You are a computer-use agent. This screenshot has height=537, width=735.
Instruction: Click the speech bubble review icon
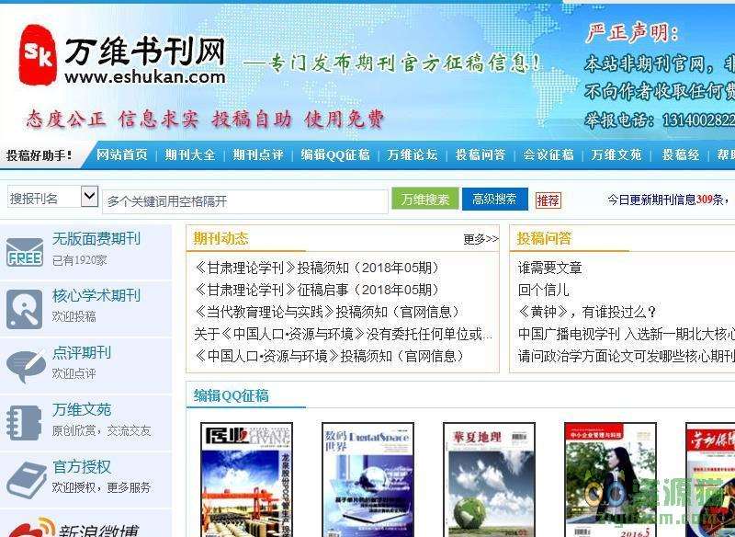(27, 366)
